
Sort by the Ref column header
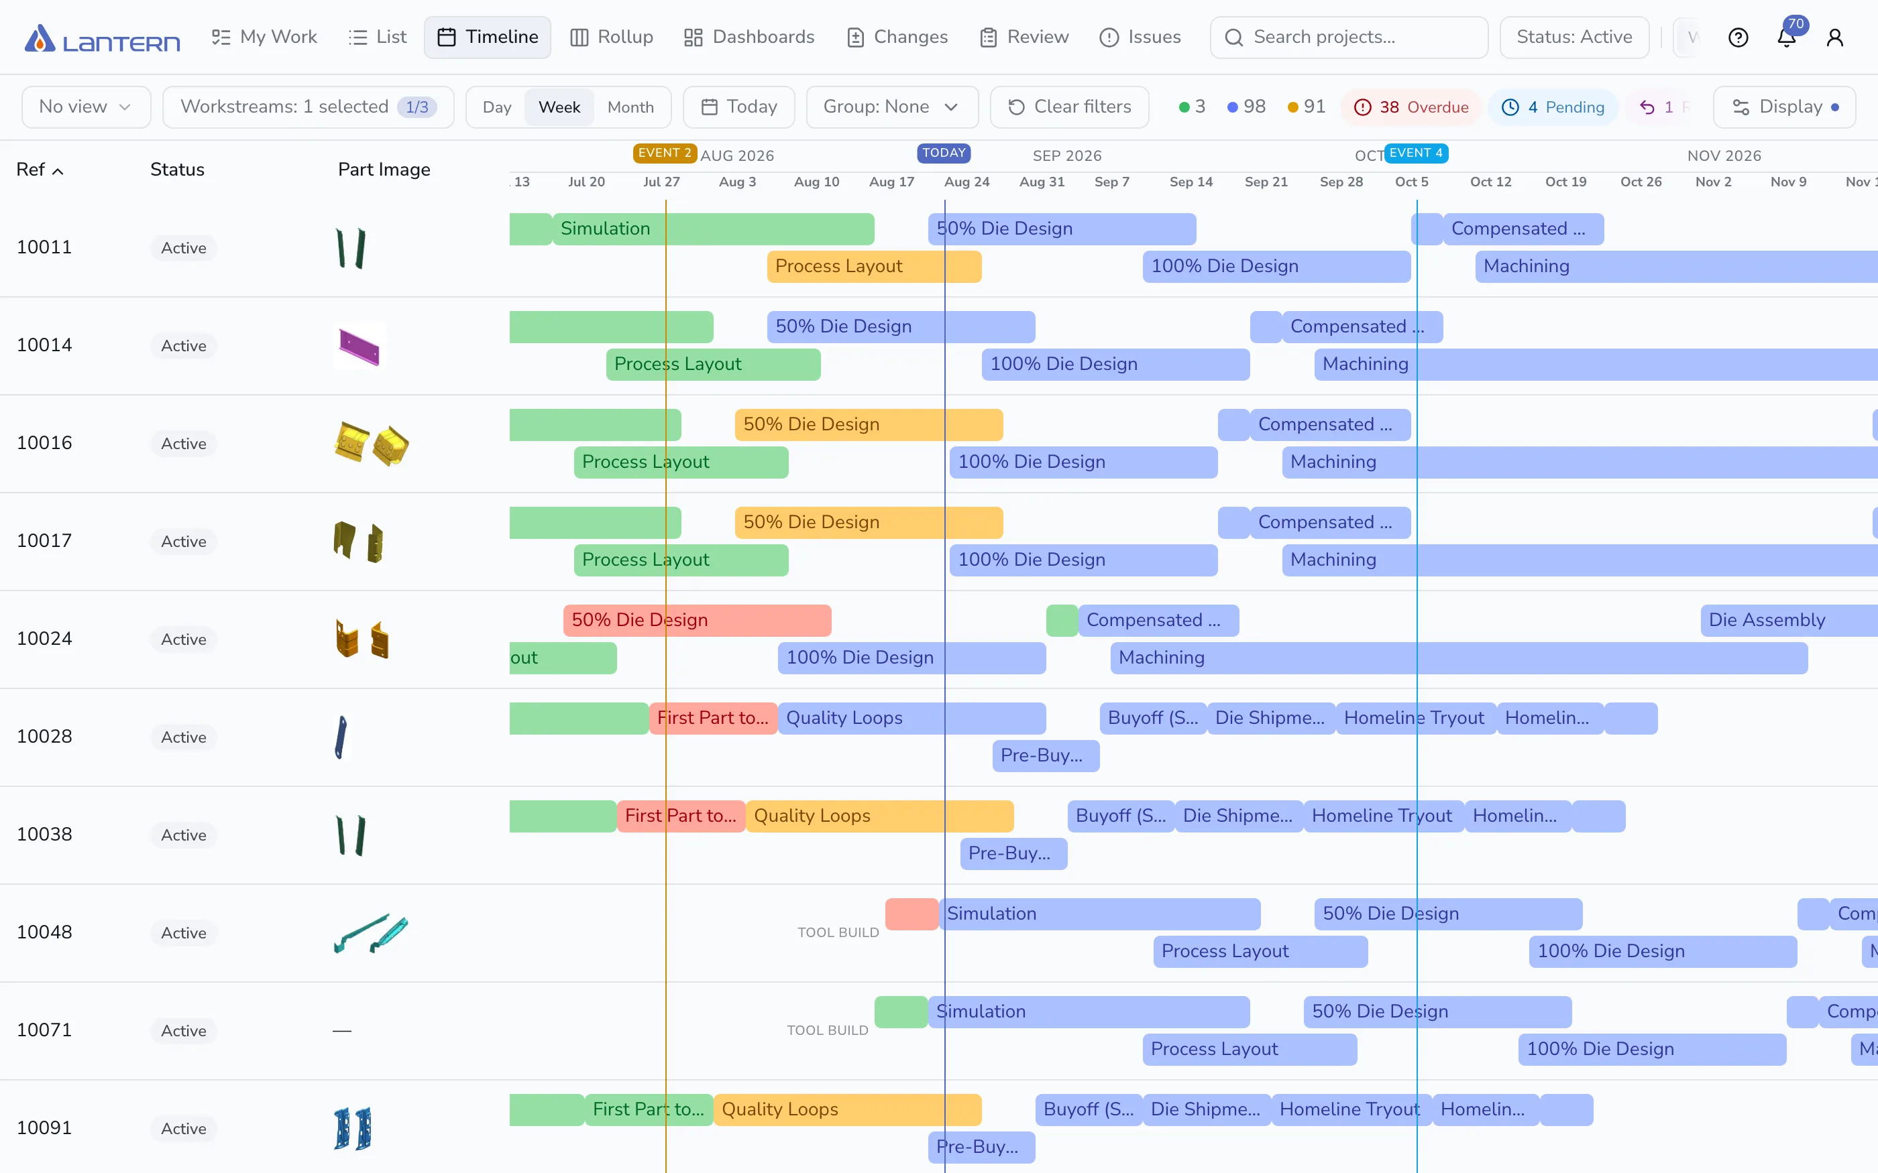[x=40, y=170]
